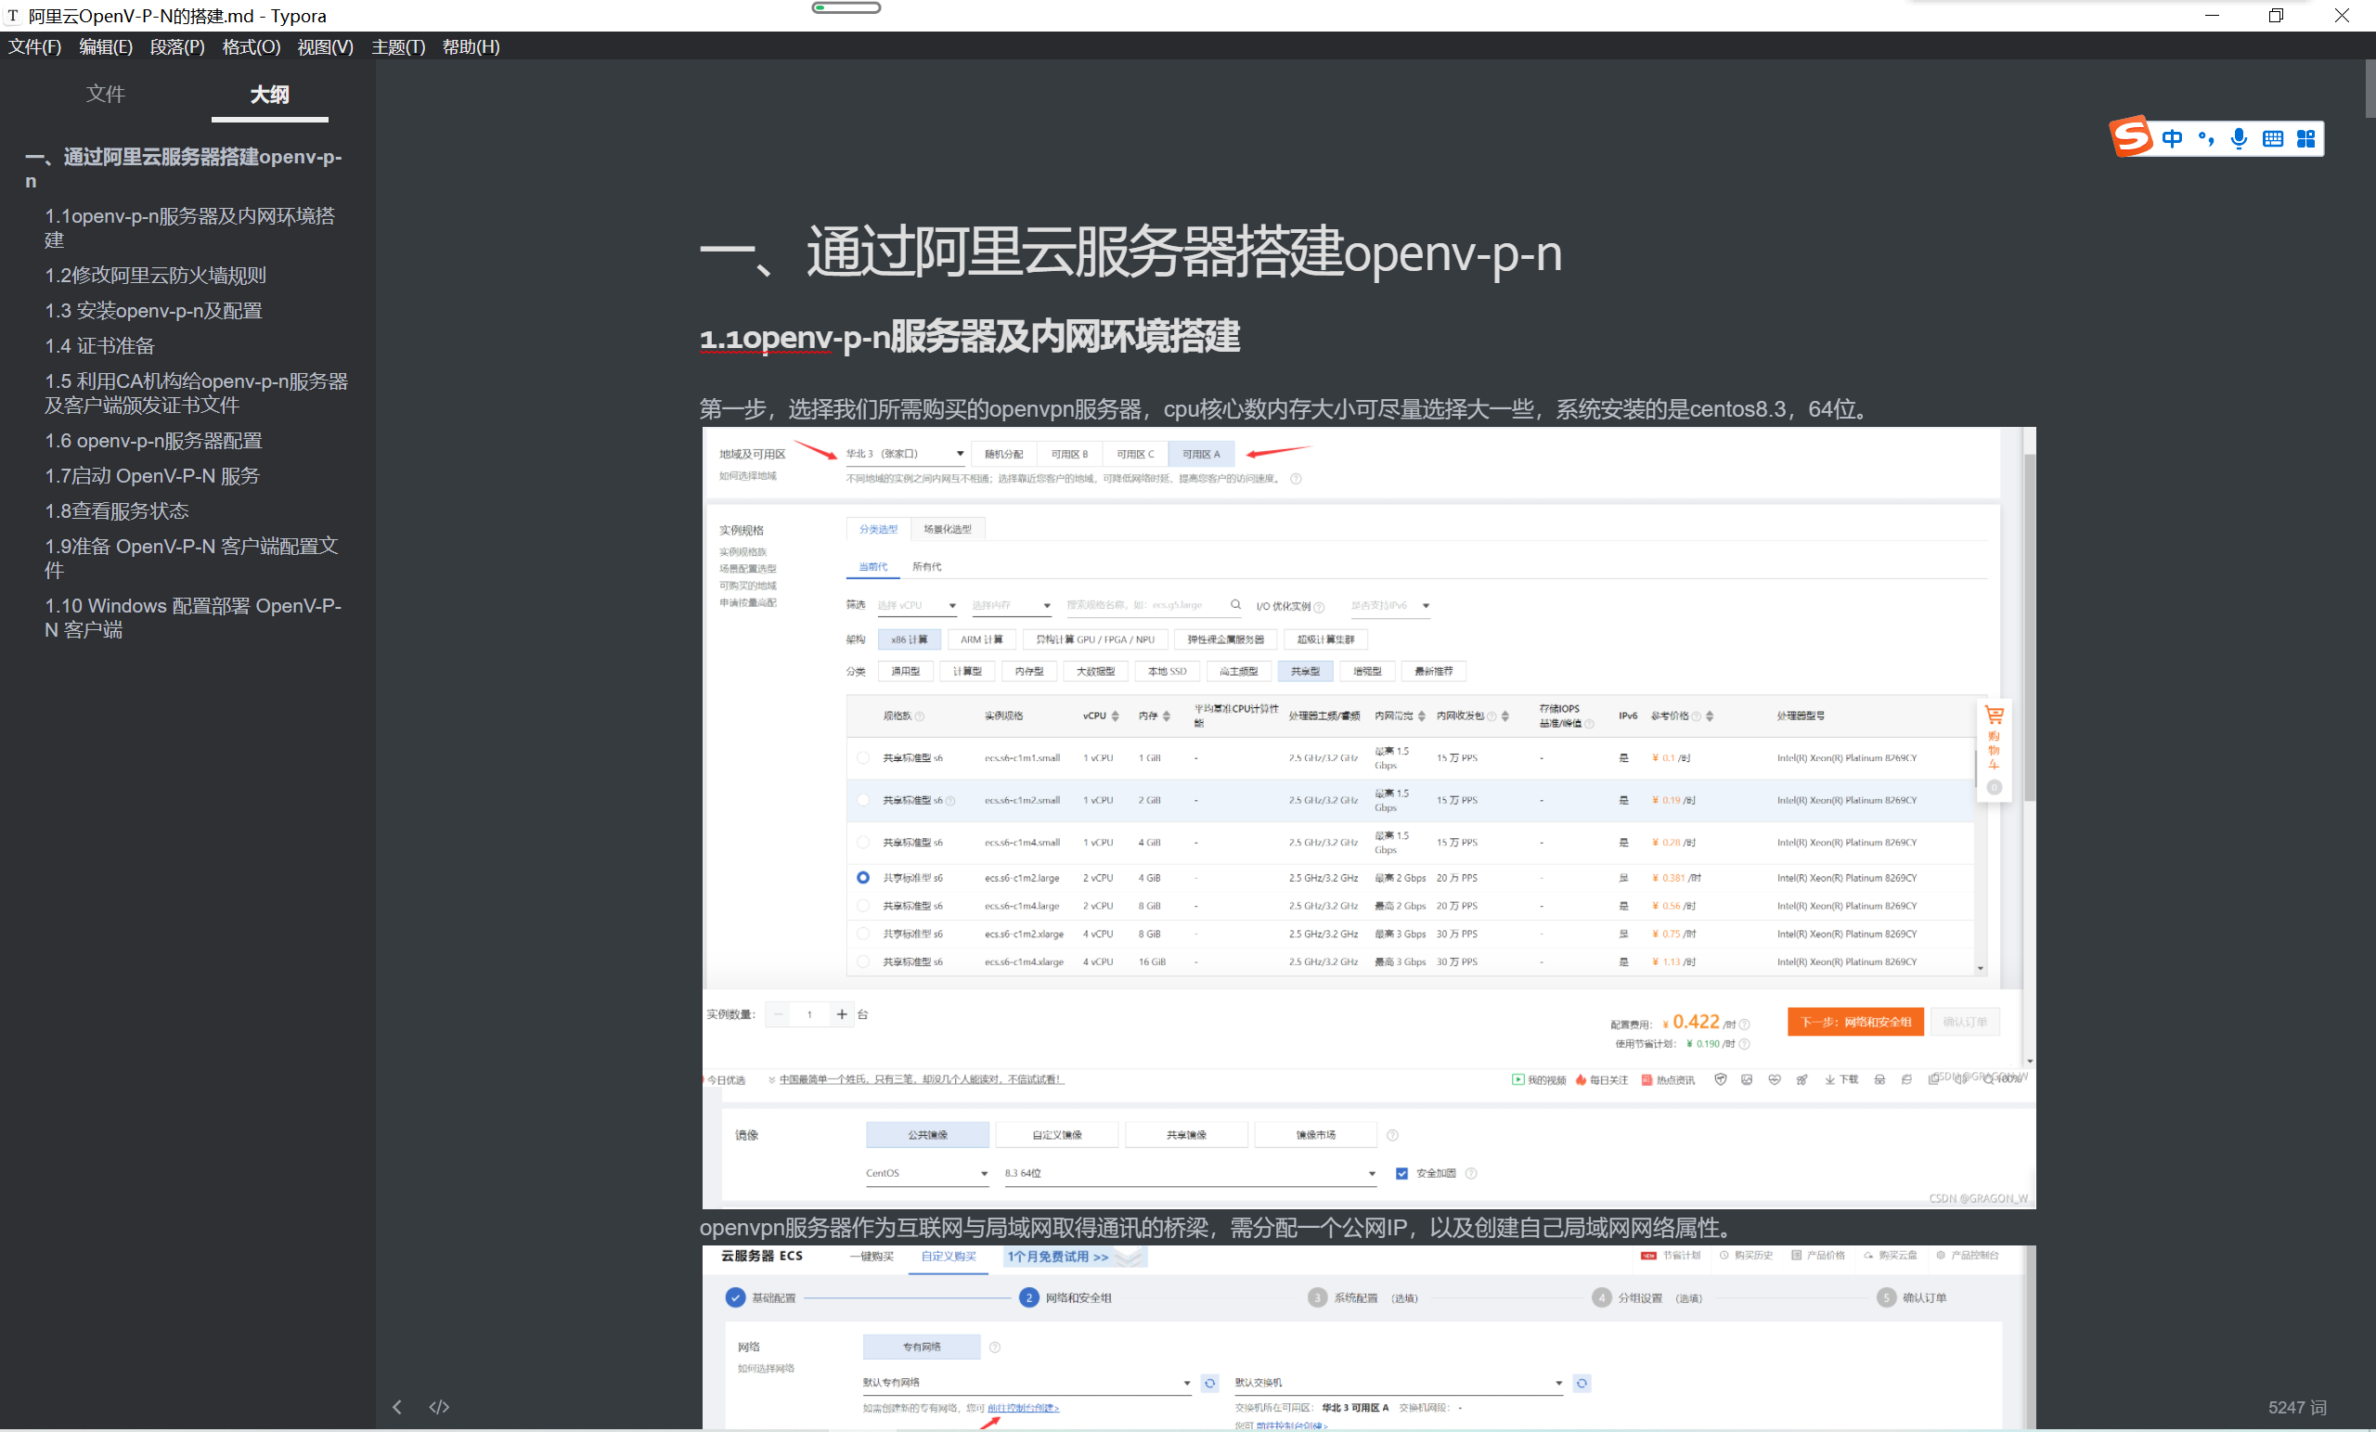Open the 格式(O) menu
The height and width of the screenshot is (1432, 2376).
click(x=251, y=46)
